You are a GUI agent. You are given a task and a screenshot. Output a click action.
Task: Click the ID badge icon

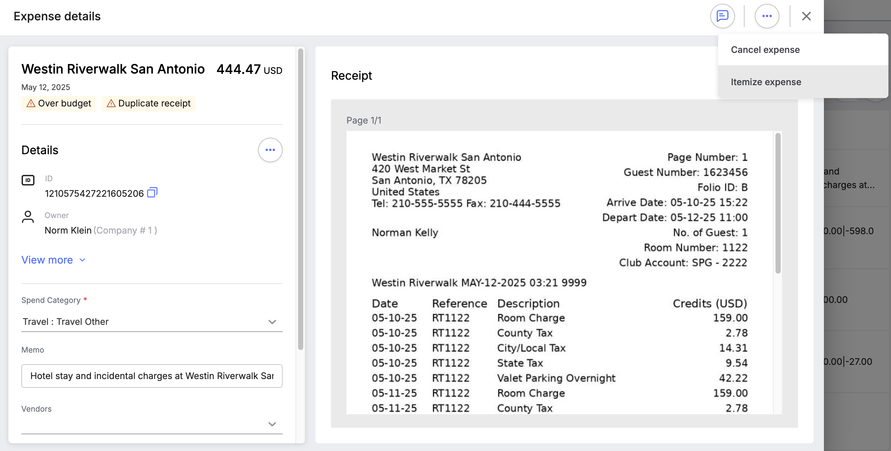[x=28, y=180]
